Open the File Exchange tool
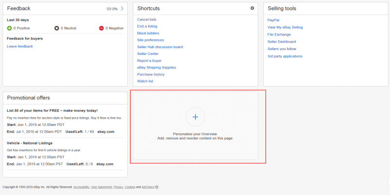 [x=279, y=35]
